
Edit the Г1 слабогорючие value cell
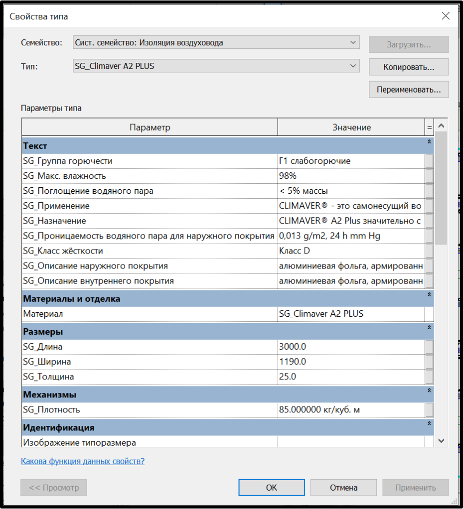[351, 161]
